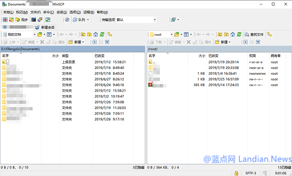Expand the Queue (队列) dropdown arrow
Screen dimensions: 292x176
pos(88,19)
